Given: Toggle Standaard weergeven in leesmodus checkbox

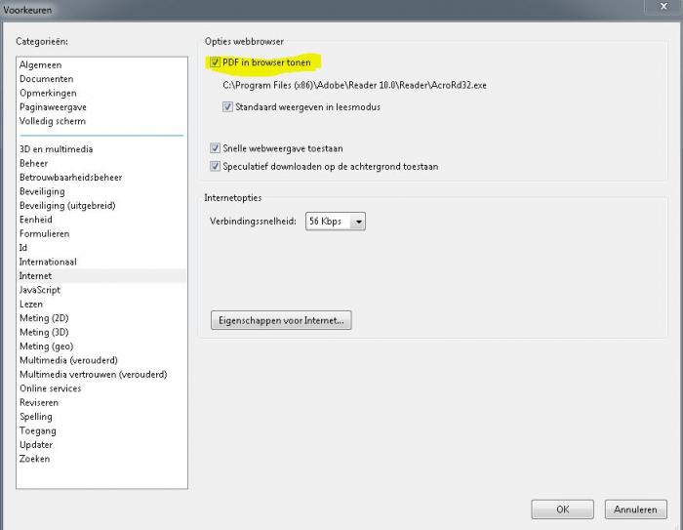Looking at the screenshot, I should 227,106.
